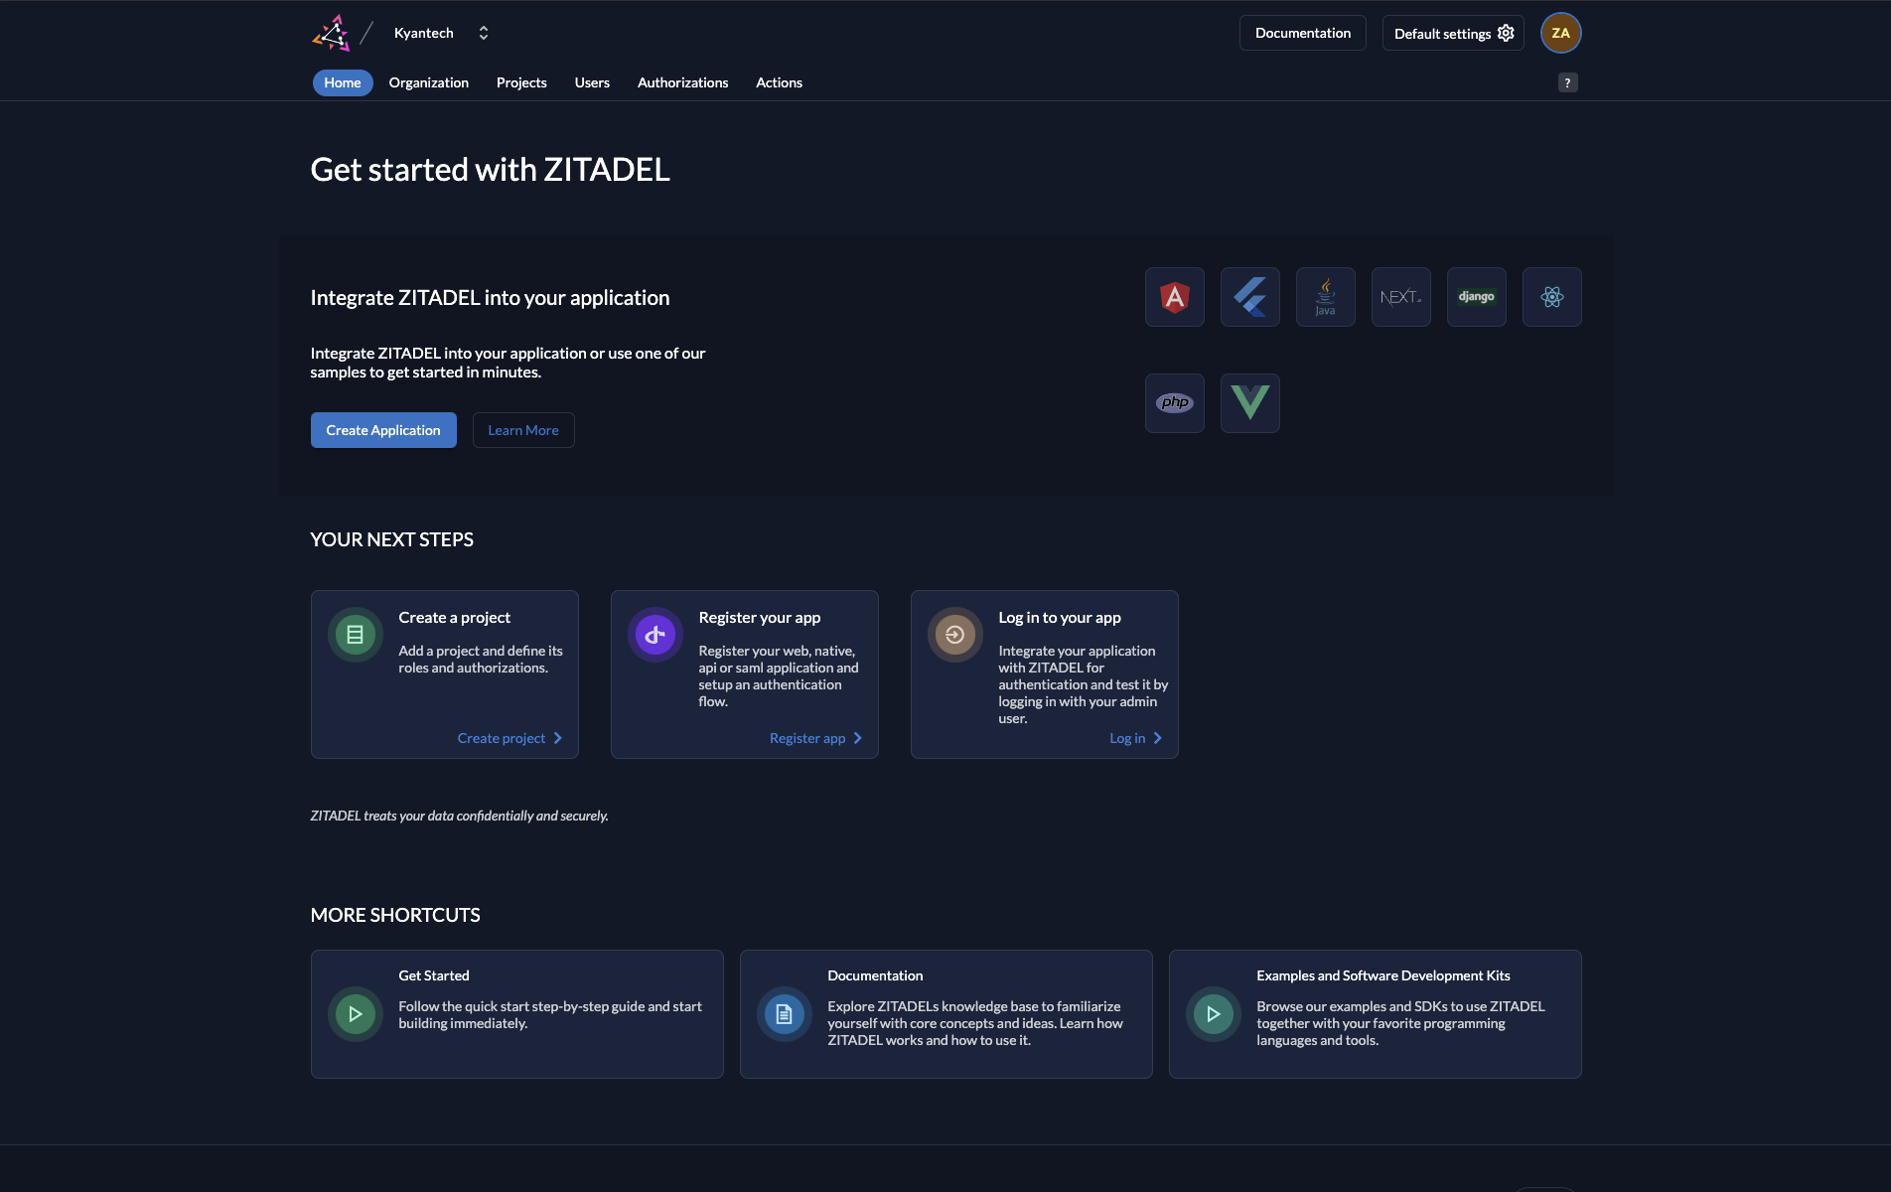Open the Actions tab
Image resolution: width=1891 pixels, height=1192 pixels.
click(x=780, y=82)
